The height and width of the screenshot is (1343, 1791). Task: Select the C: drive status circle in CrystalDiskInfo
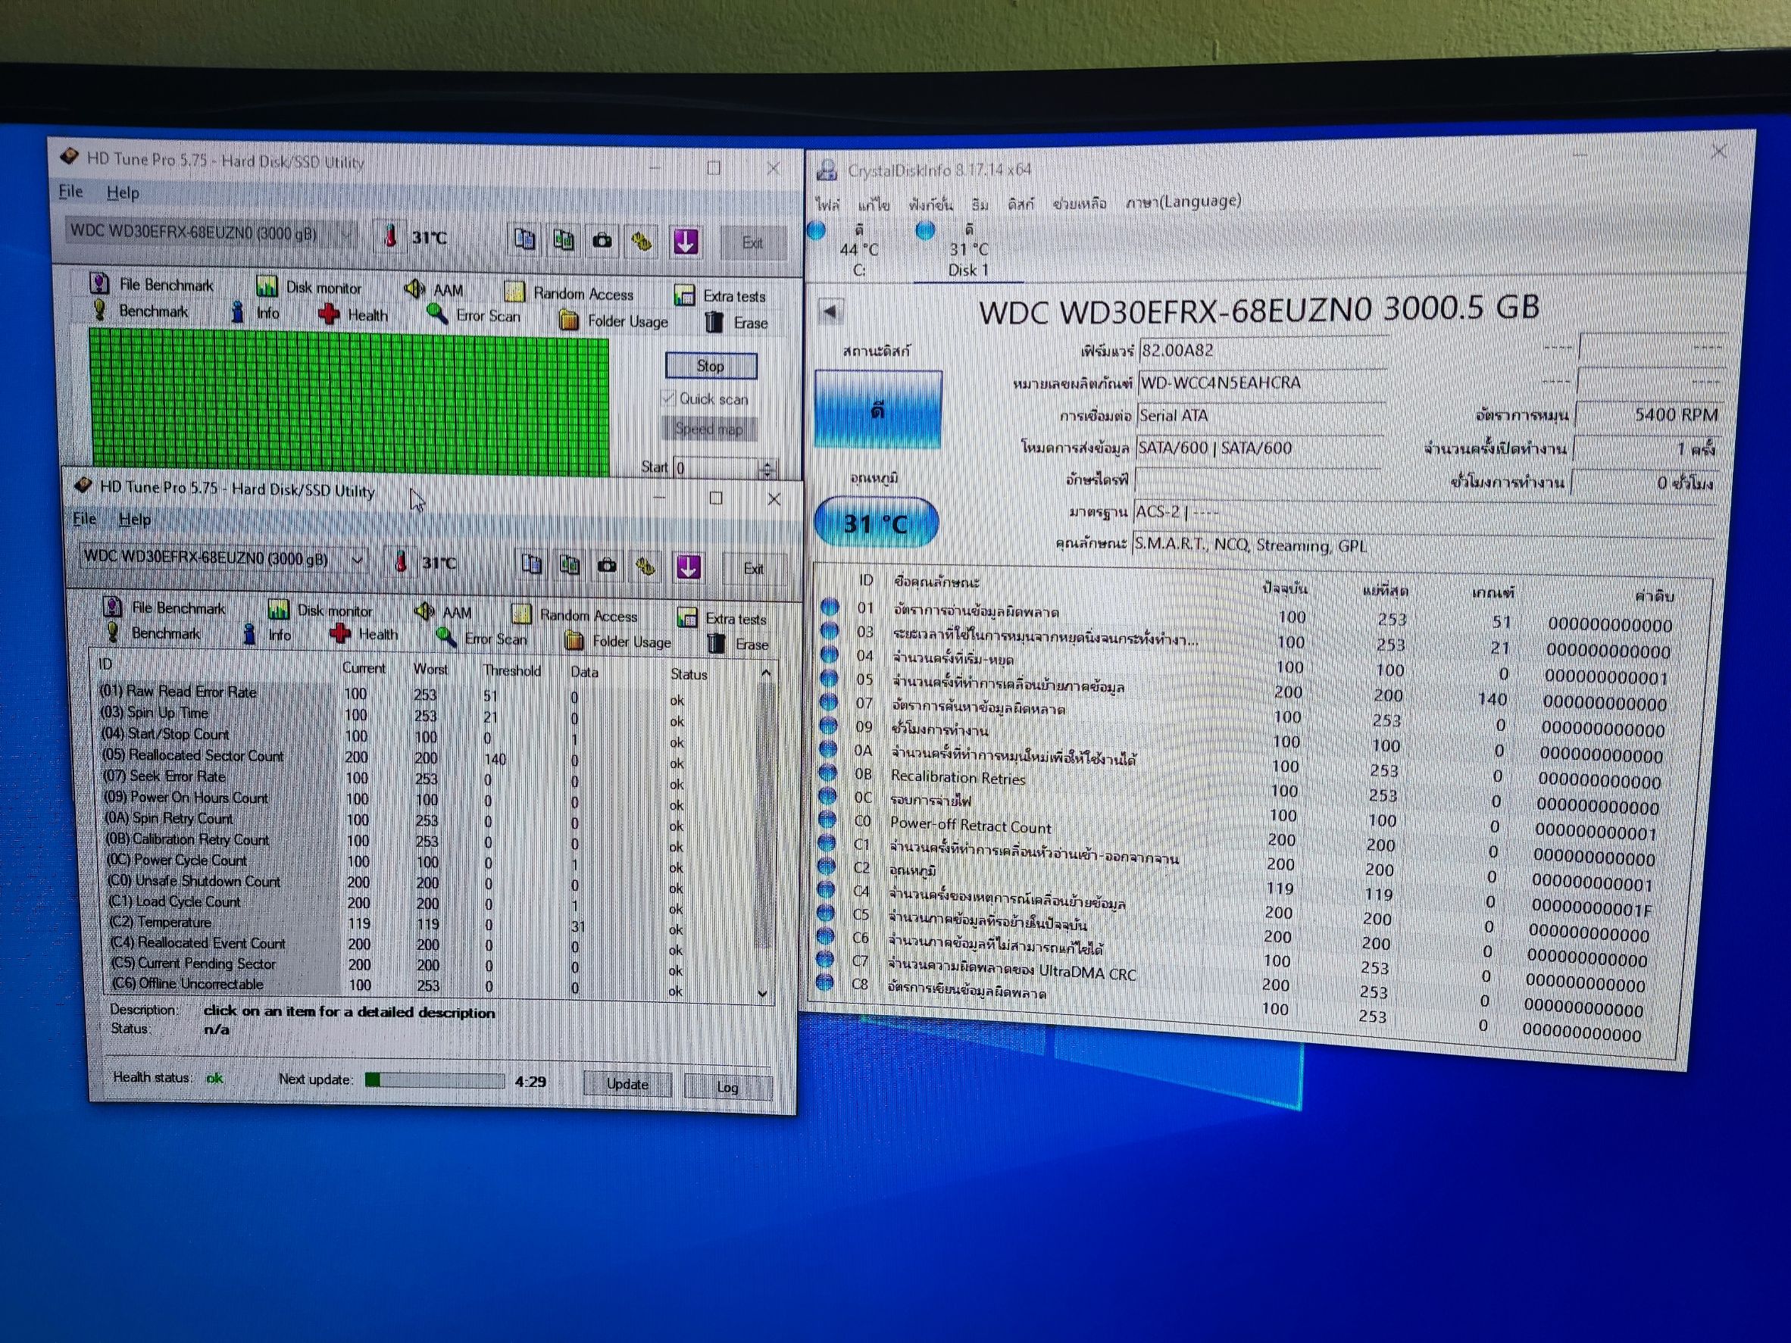[x=817, y=232]
